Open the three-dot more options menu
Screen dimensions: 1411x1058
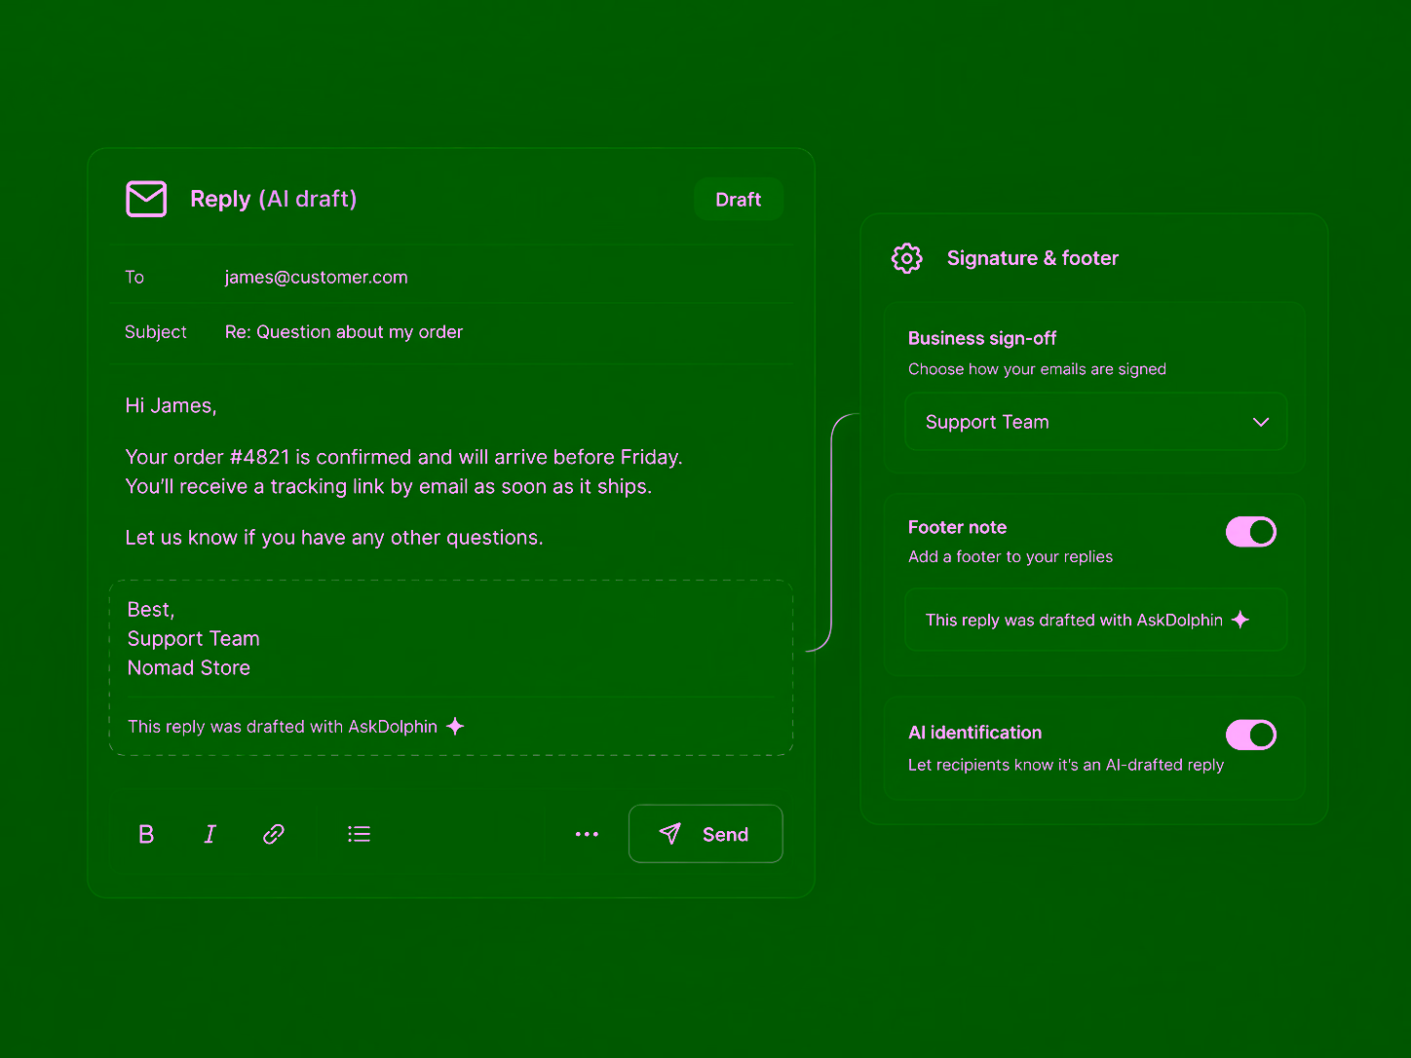[x=587, y=834]
